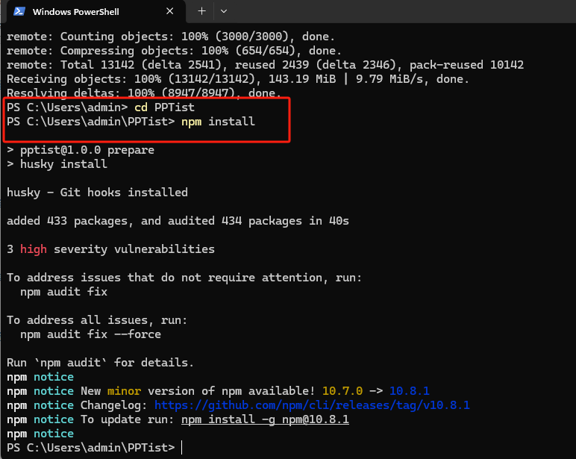
Task: Open the npm changelog GitHub link
Action: (312, 405)
